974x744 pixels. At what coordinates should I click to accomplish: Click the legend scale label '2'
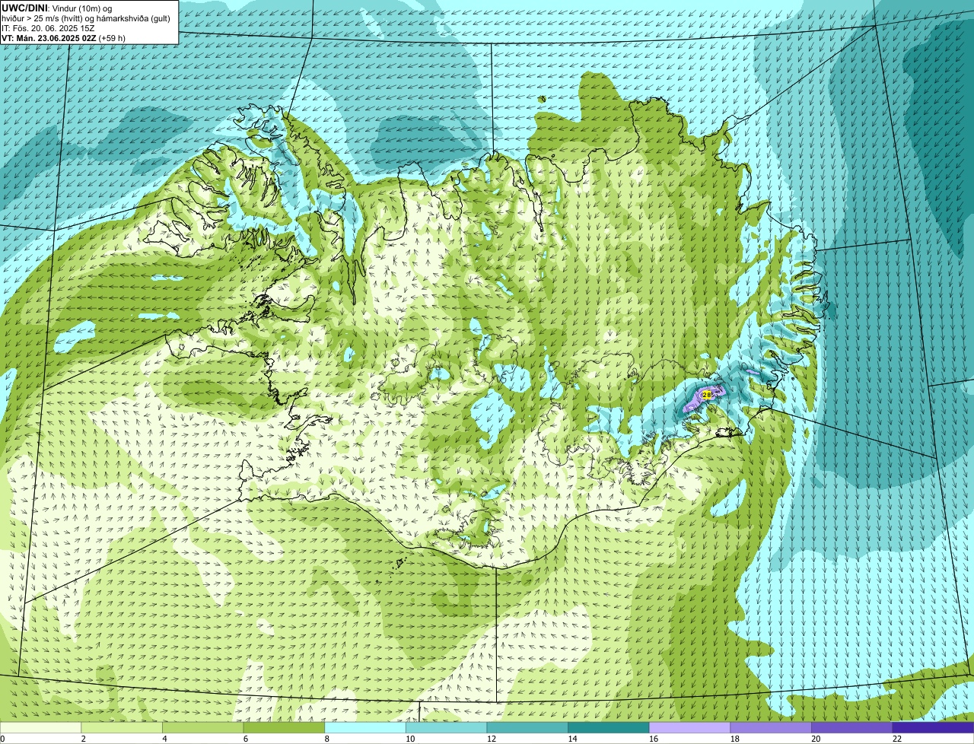tap(83, 739)
